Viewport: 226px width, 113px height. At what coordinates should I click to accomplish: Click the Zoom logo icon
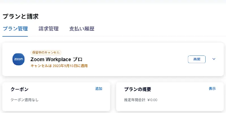click(x=18, y=59)
